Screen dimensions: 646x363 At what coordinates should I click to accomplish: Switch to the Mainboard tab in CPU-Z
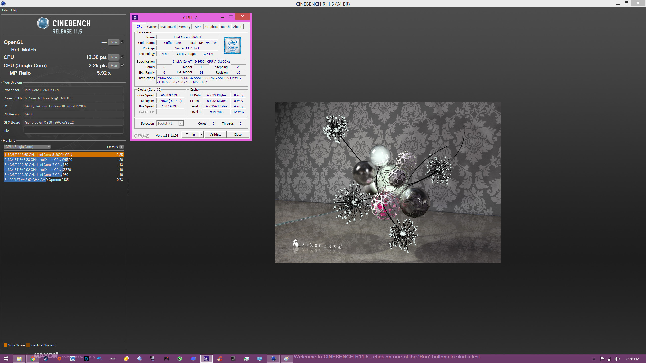(x=168, y=27)
